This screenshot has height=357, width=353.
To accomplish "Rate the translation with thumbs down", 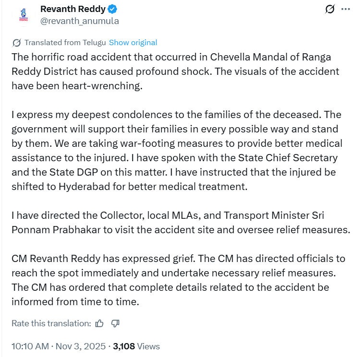I will [x=115, y=323].
